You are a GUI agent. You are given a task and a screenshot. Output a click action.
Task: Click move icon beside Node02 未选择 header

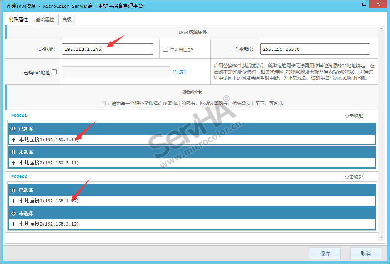click(13, 213)
